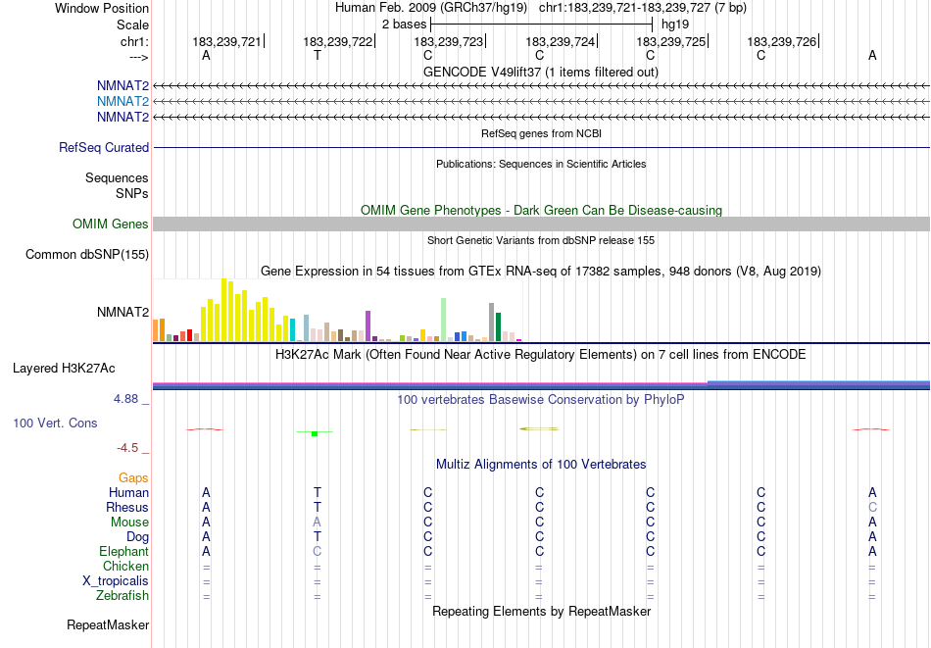Screen dimensions: 931x648
Task: Open Publications: Sequences in Scientific Articles title
Action: (x=541, y=164)
